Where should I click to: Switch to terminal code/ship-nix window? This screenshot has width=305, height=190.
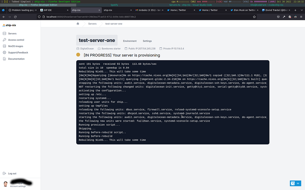(x=267, y=5)
